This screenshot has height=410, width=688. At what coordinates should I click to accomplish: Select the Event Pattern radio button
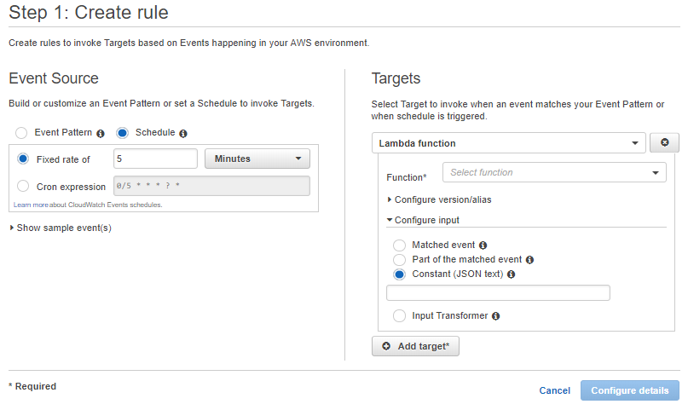click(22, 133)
